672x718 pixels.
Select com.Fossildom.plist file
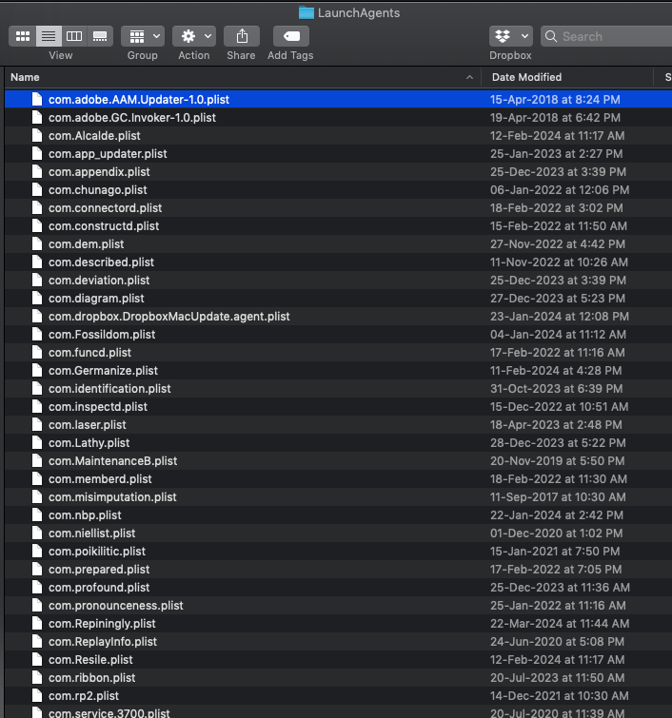coord(338,335)
